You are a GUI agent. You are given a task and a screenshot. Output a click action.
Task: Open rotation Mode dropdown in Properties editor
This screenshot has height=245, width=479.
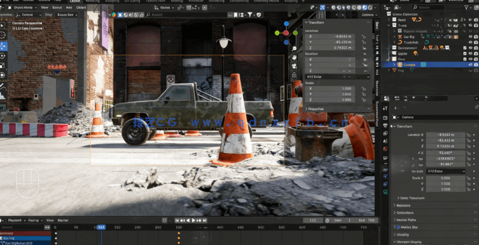point(445,171)
